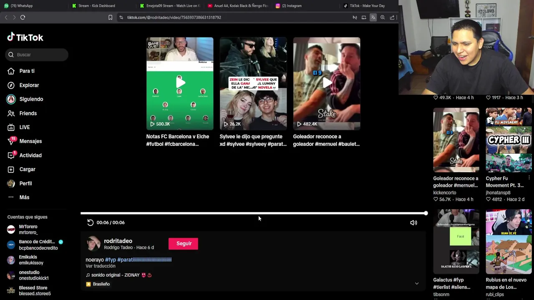The image size is (534, 300).
Task: Mute the video volume
Action: tap(413, 222)
